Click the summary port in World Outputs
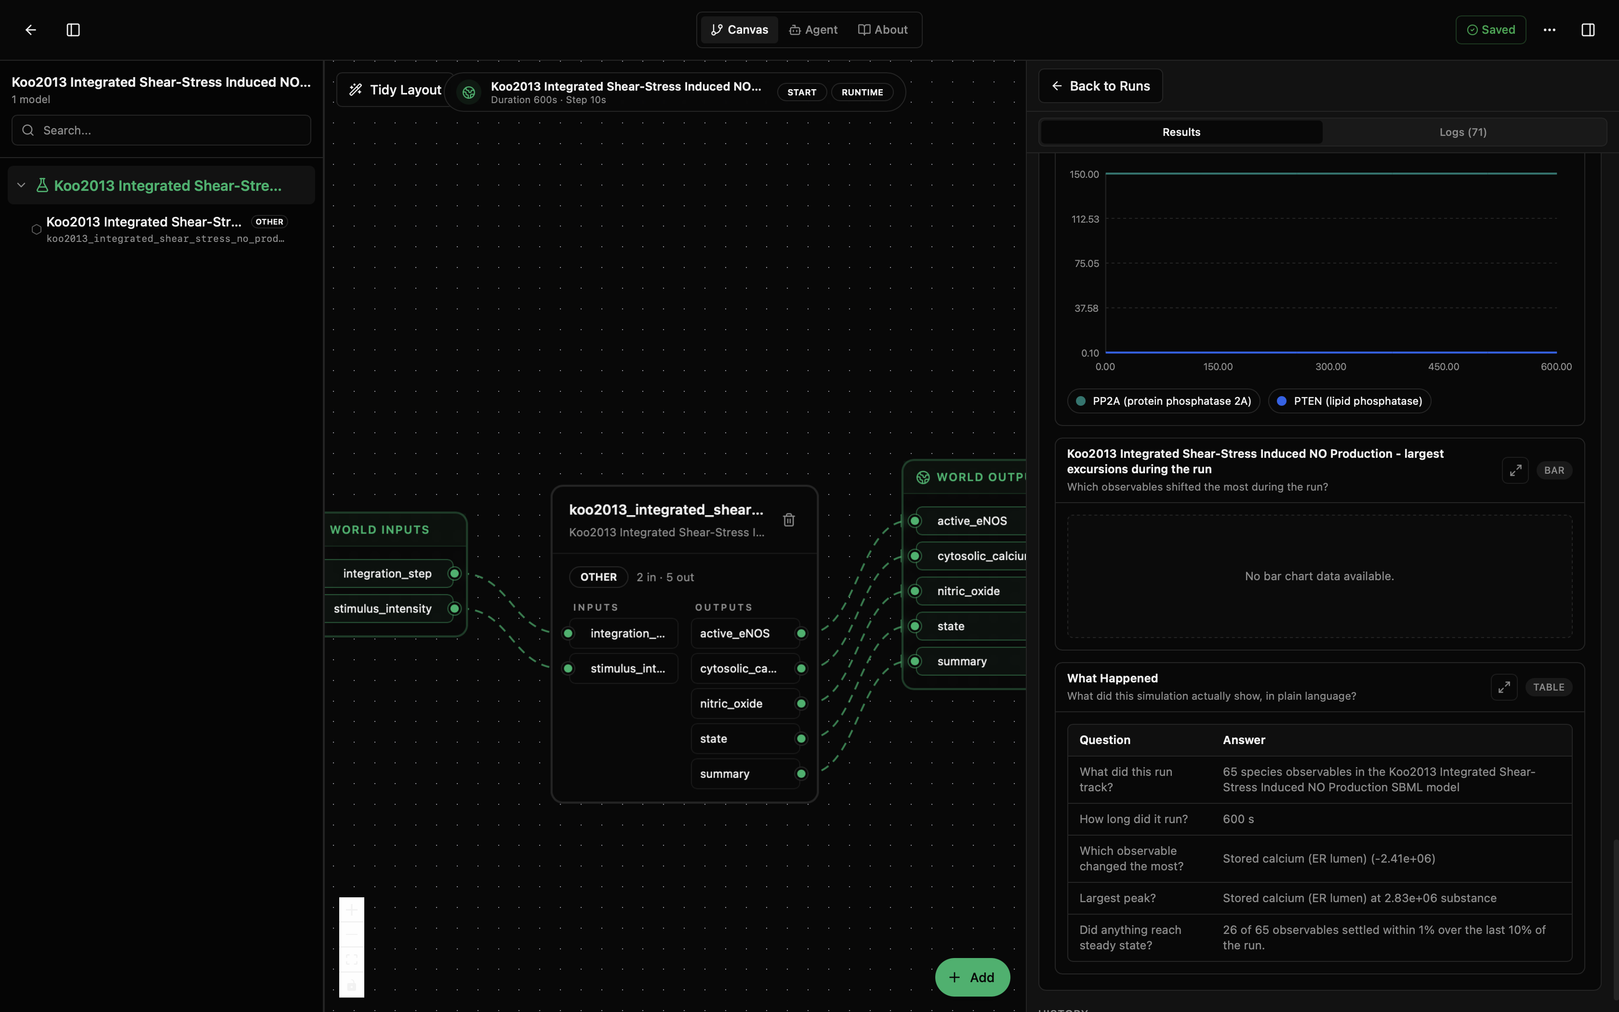Image resolution: width=1619 pixels, height=1012 pixels. point(915,661)
